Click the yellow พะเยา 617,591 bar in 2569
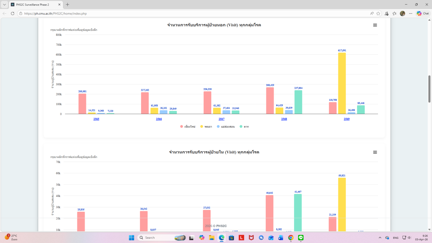Viewport: 432px width, 243px height. tap(342, 83)
